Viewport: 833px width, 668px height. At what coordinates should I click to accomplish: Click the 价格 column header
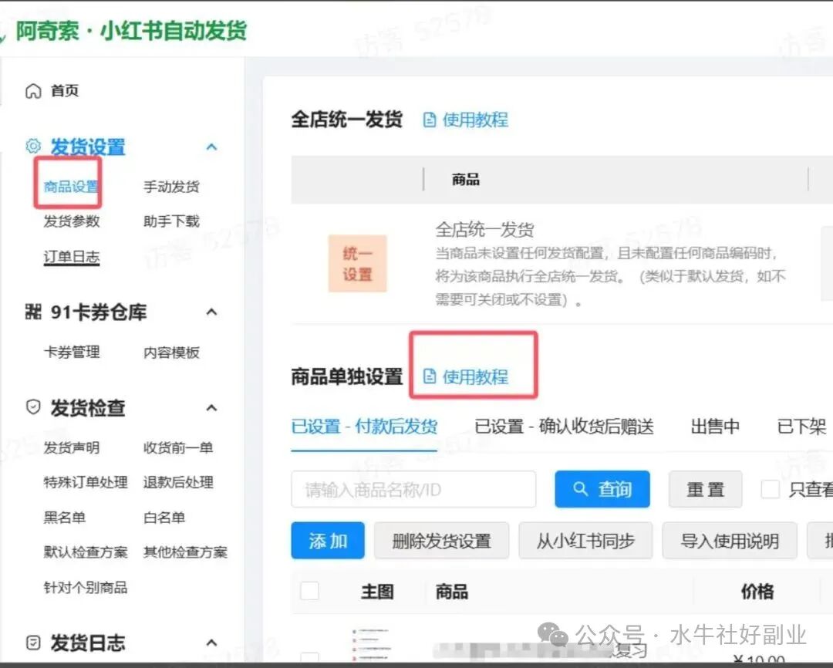[757, 591]
